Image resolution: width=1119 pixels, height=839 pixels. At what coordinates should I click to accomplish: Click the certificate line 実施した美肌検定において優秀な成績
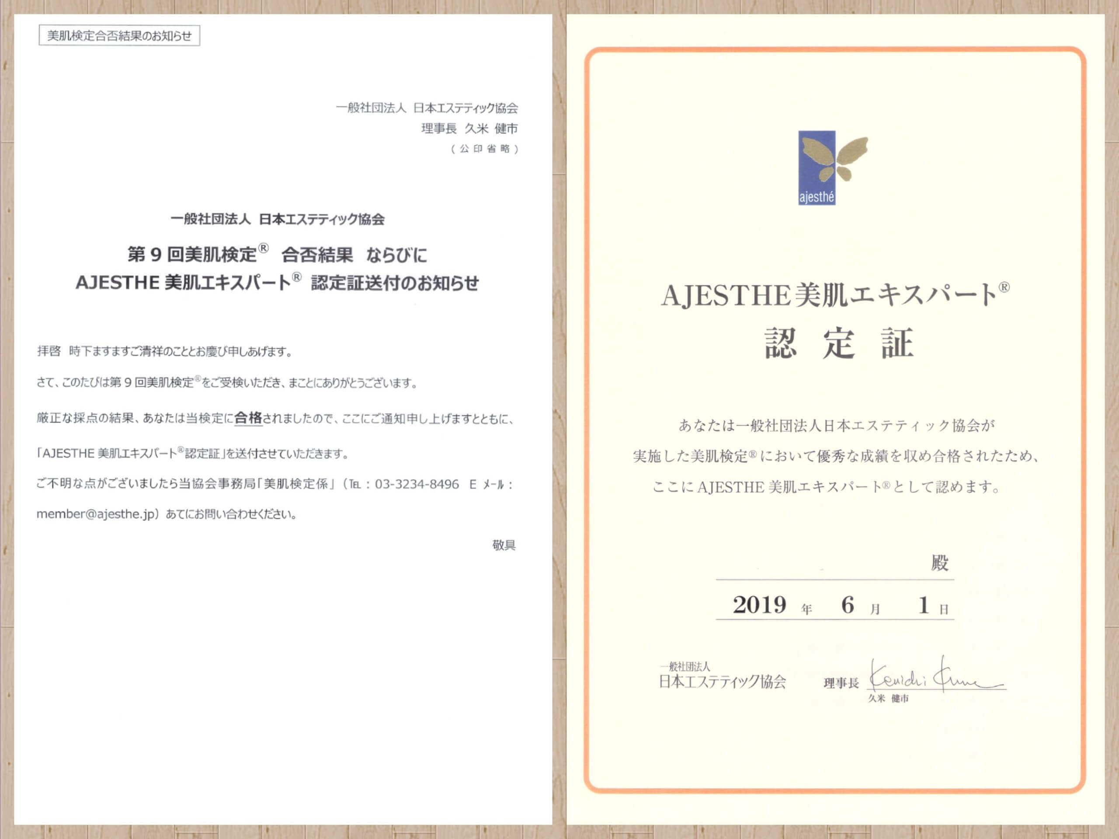click(x=836, y=456)
